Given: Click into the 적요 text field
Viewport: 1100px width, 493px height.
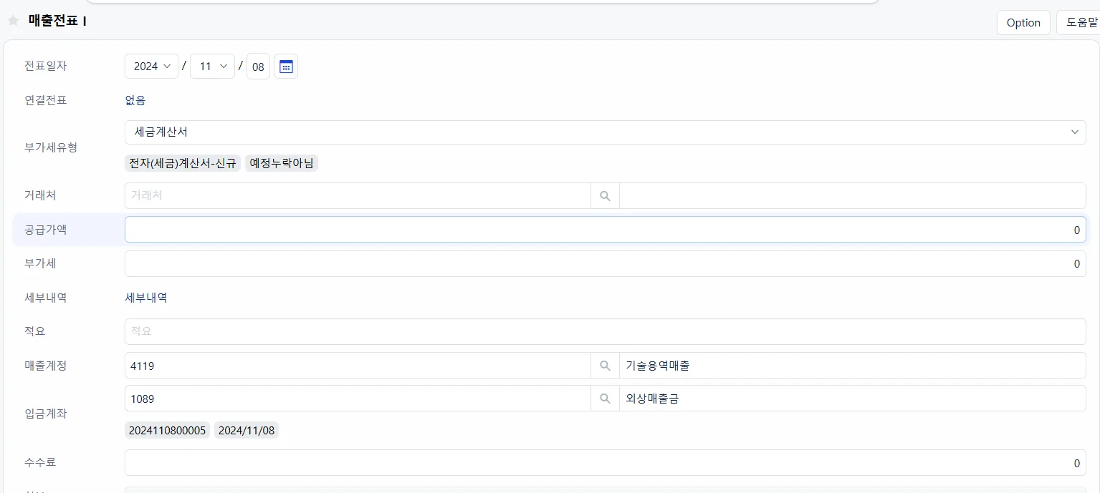Looking at the screenshot, I should pyautogui.click(x=605, y=332).
